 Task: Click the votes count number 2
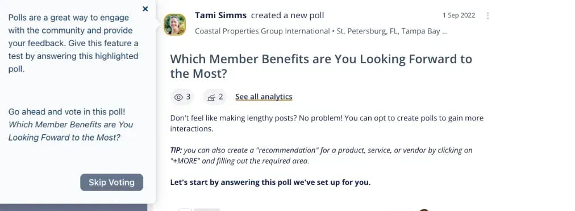221,97
